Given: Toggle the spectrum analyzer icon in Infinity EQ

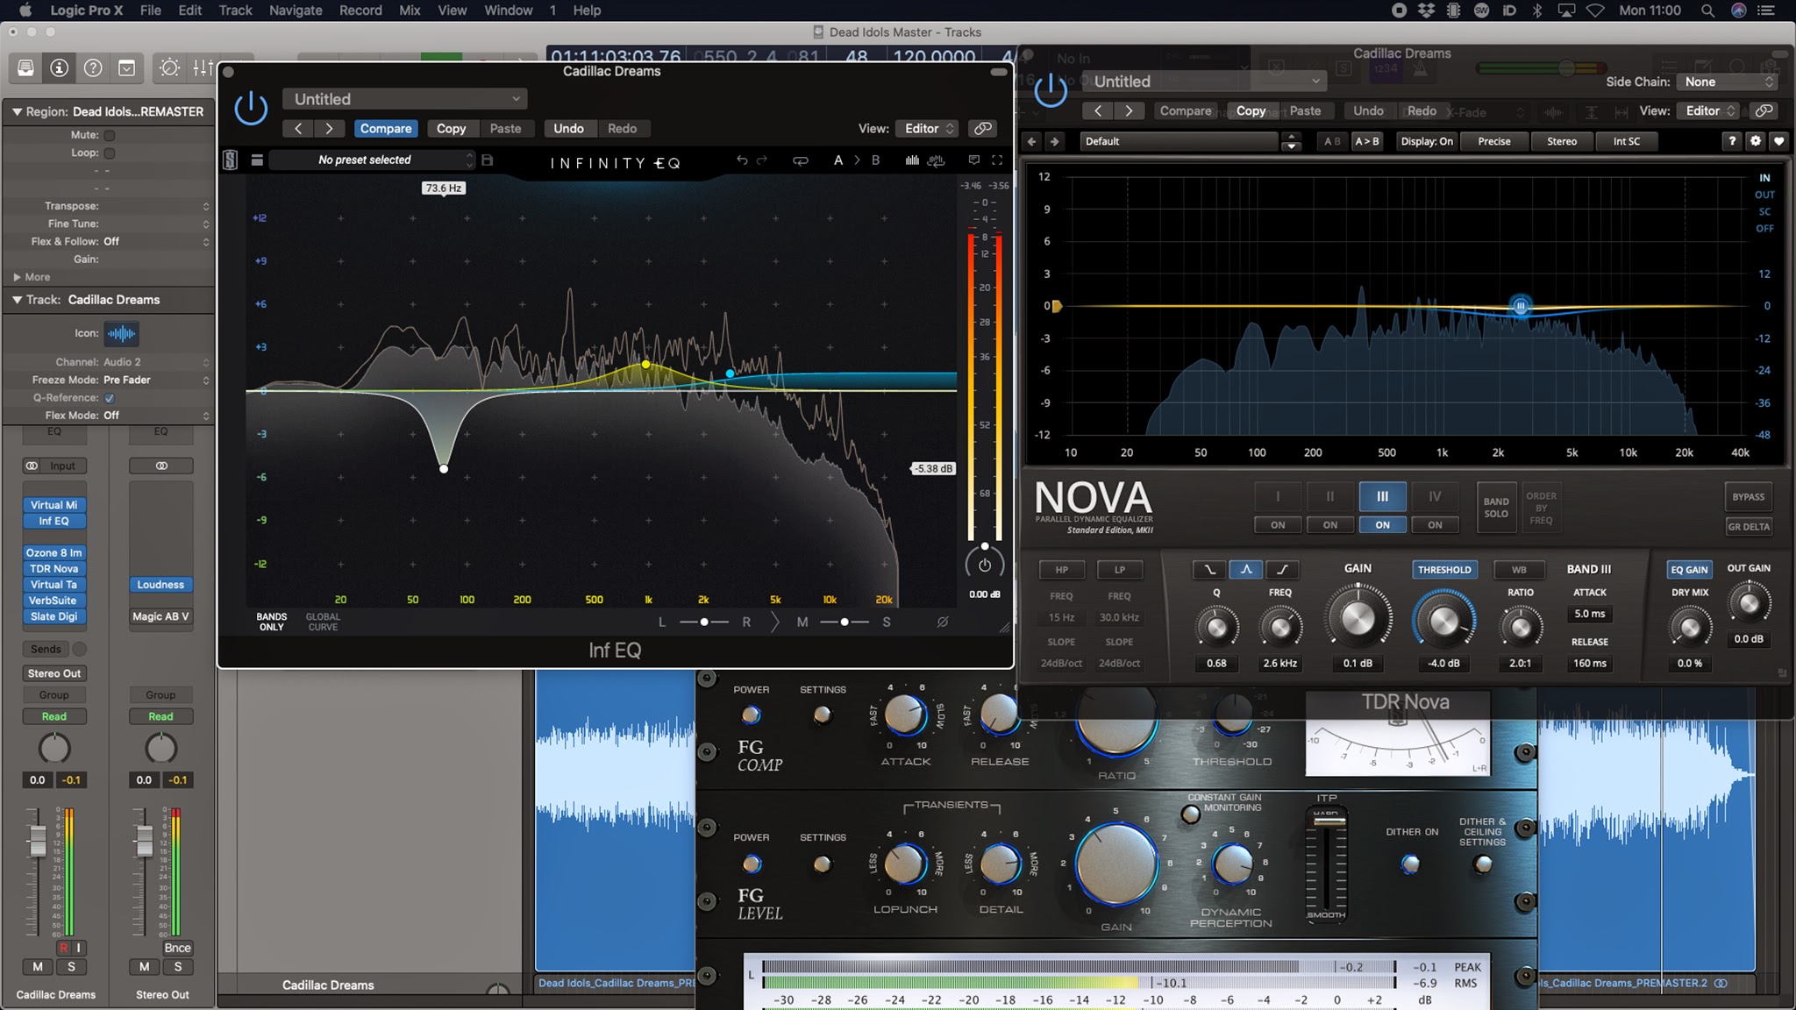Looking at the screenshot, I should click(912, 160).
